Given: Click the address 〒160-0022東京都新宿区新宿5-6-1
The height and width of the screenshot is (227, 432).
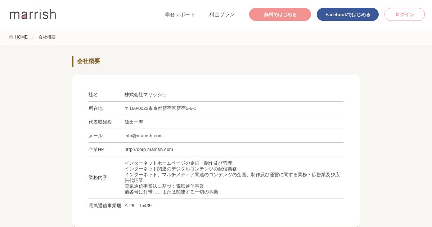Looking at the screenshot, I should click(161, 108).
